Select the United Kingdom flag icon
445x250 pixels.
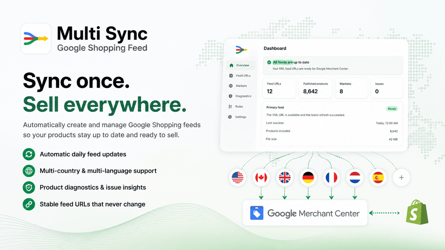(x=285, y=177)
